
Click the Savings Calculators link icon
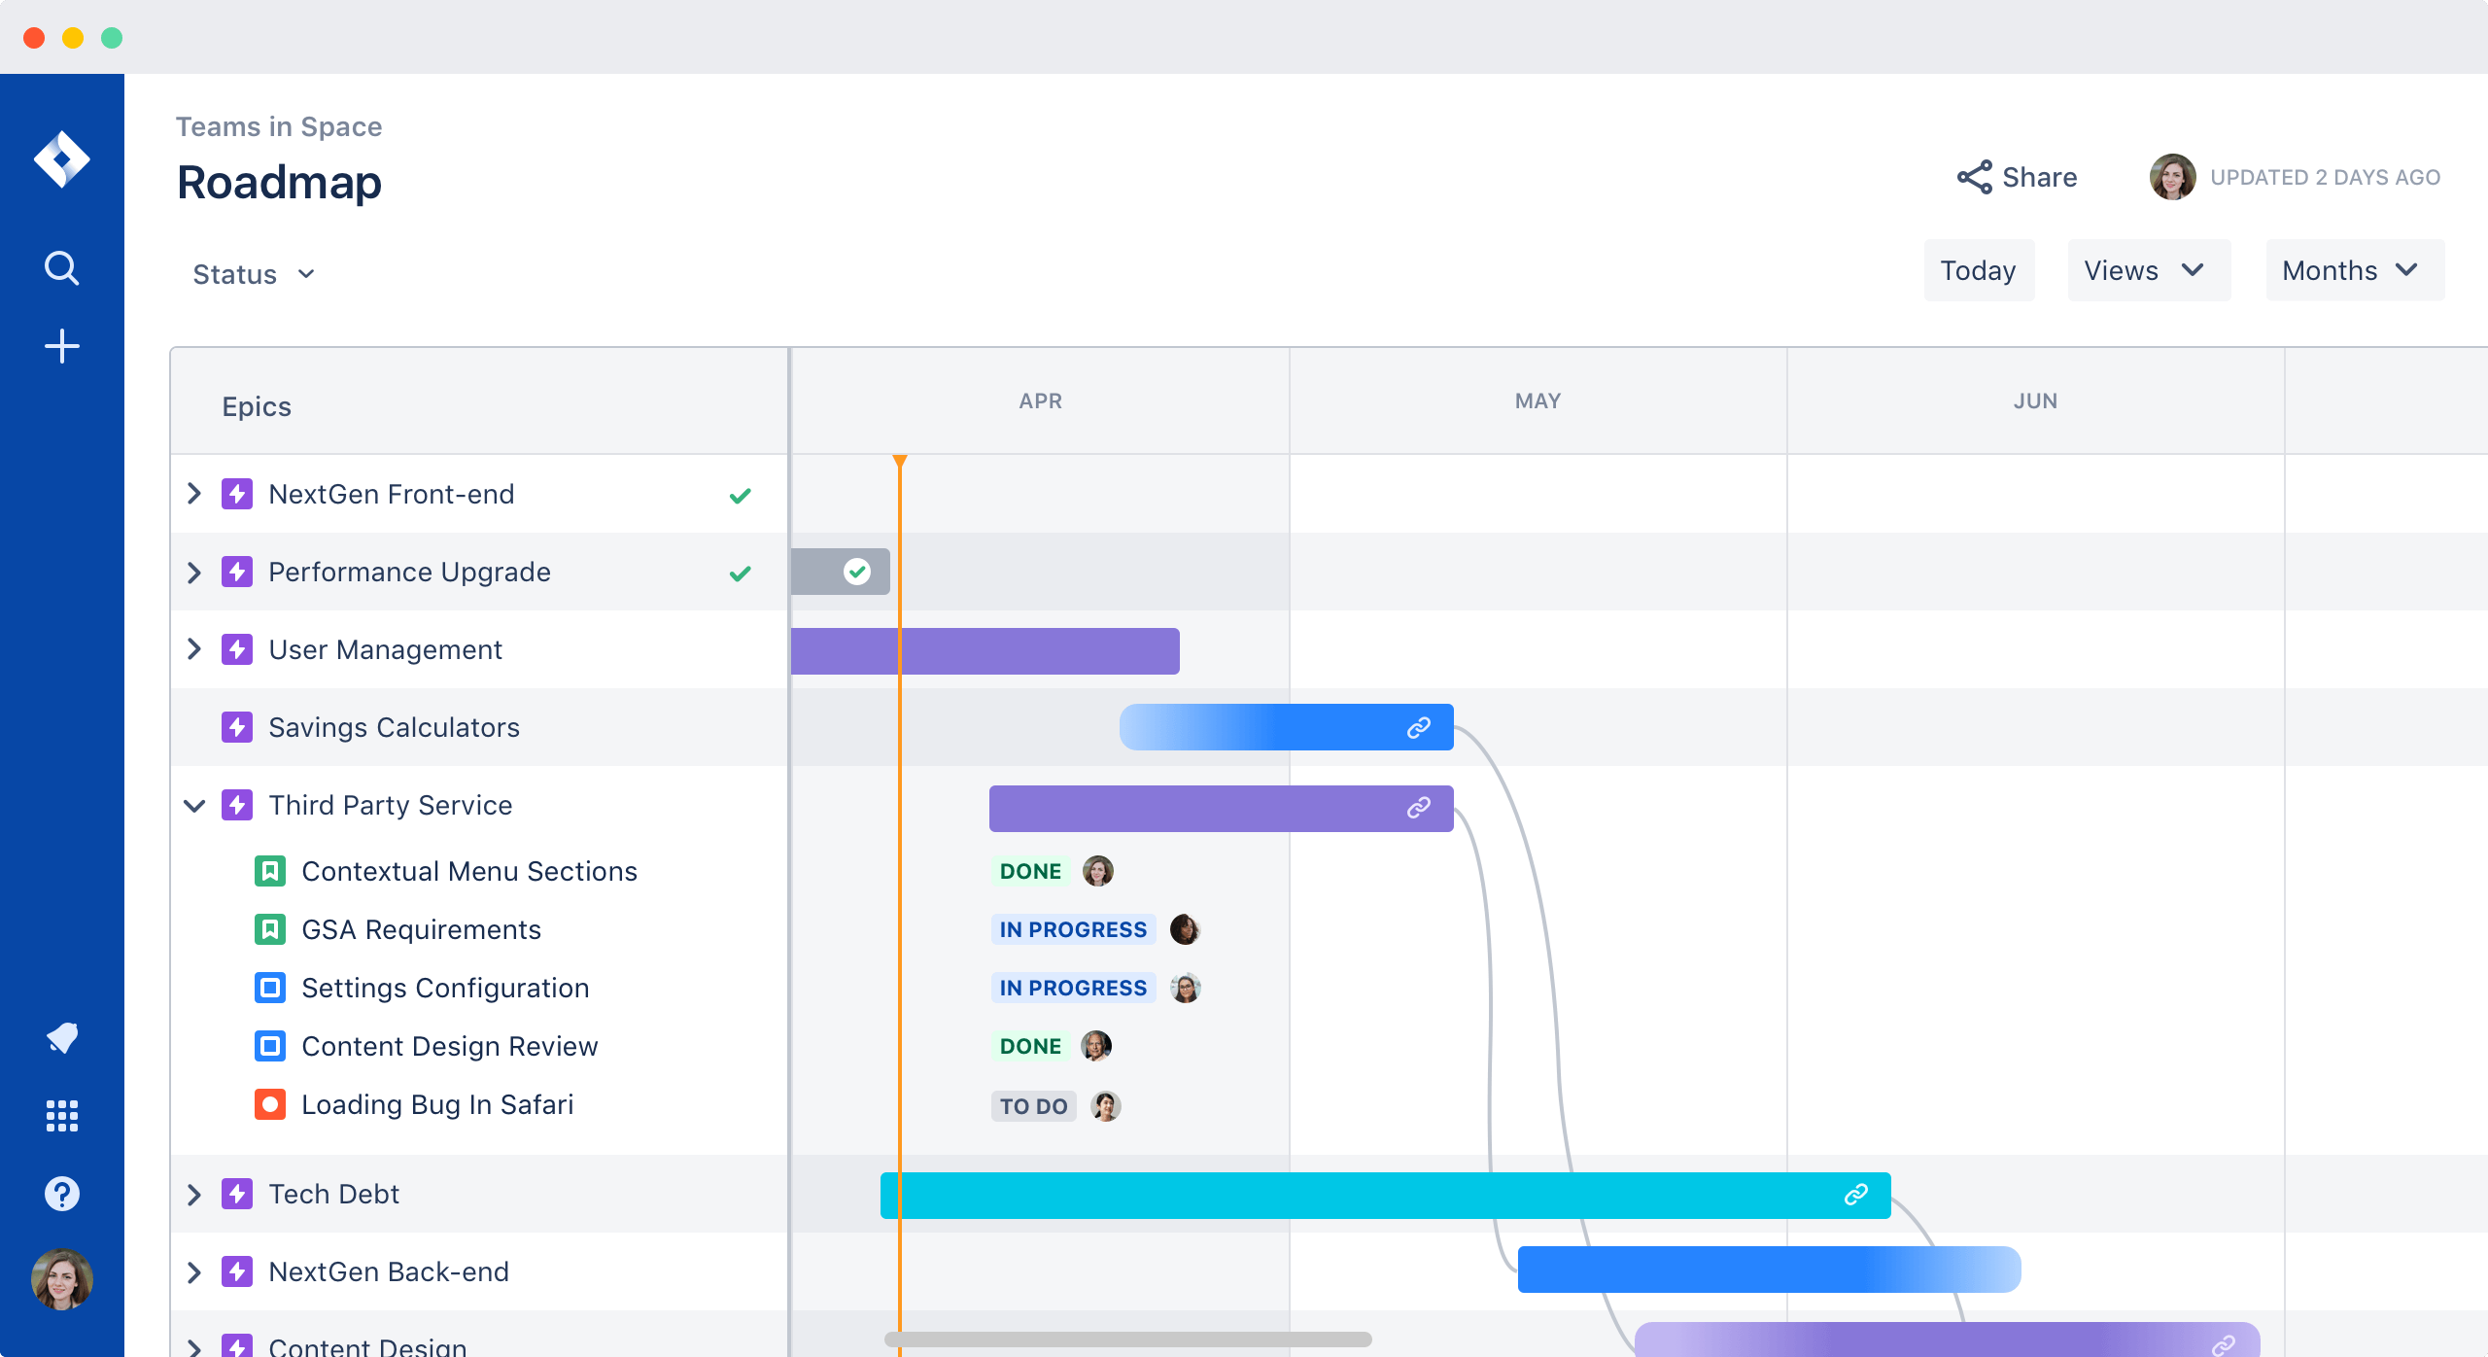pyautogui.click(x=1417, y=727)
